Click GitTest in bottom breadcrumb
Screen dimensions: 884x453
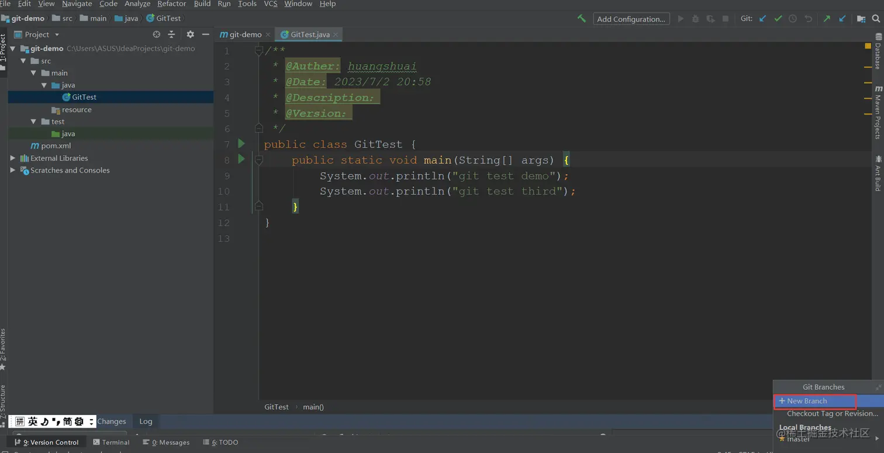277,407
